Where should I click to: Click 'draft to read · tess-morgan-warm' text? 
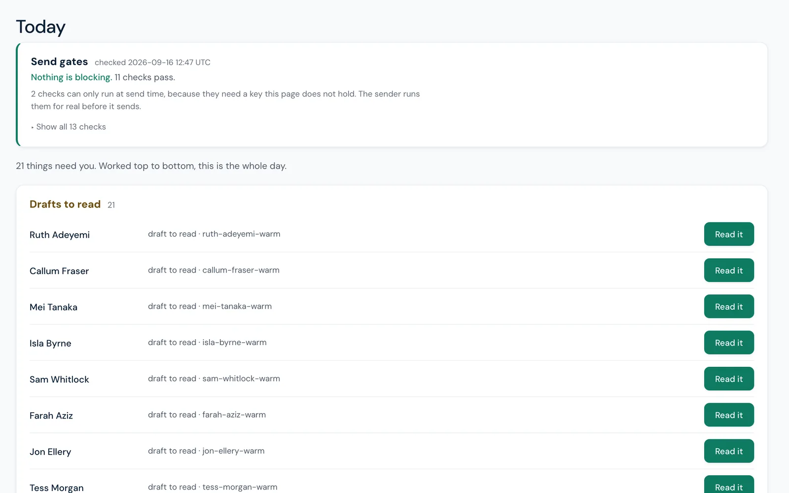(x=213, y=487)
